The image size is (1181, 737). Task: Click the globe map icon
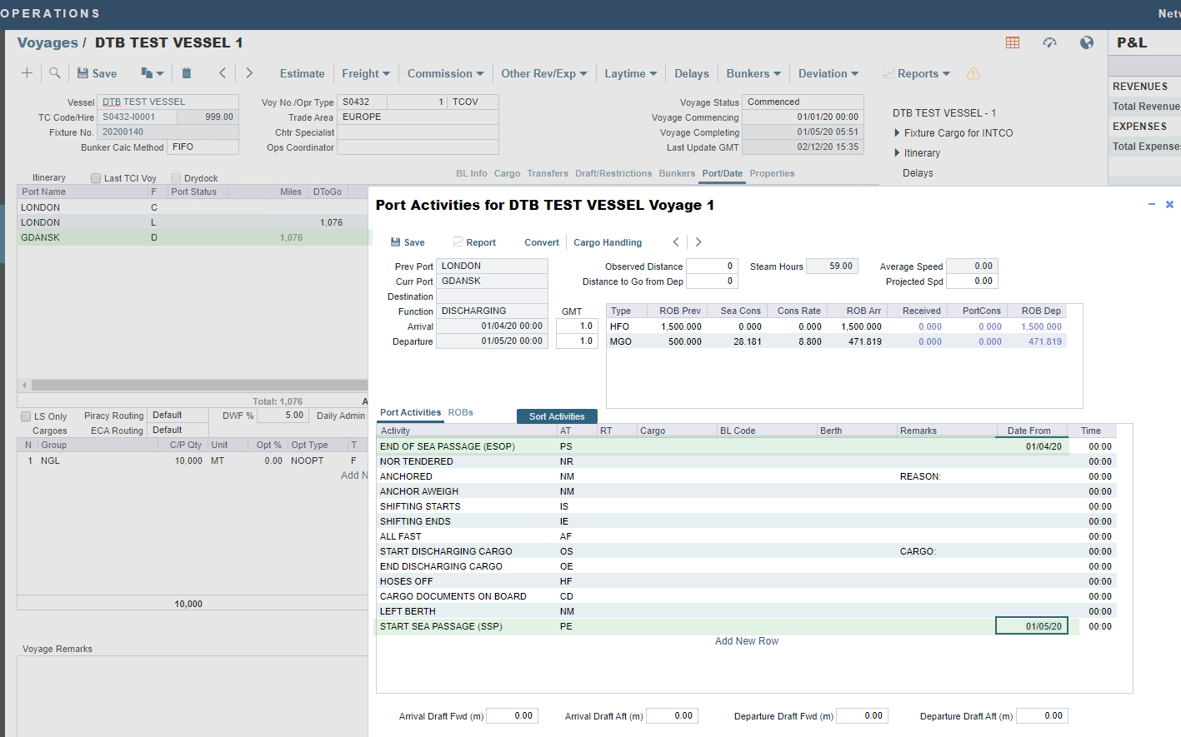point(1087,42)
